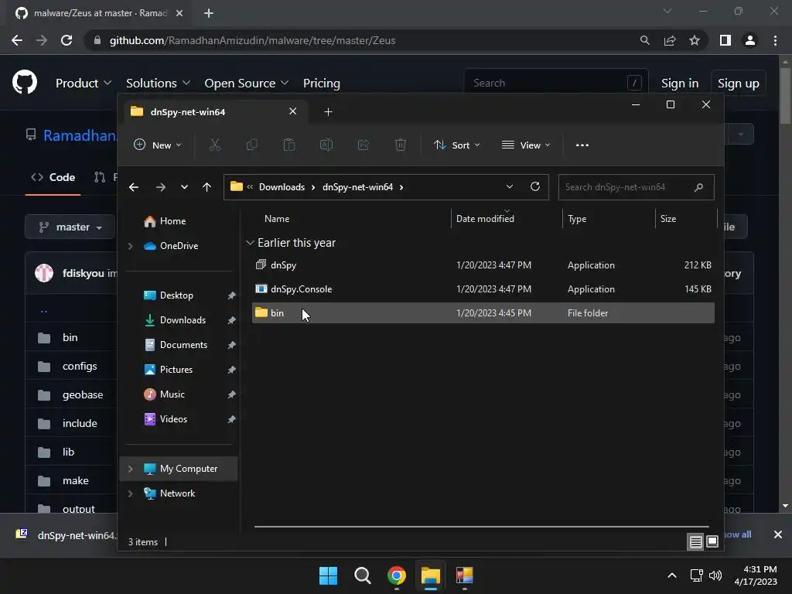Open taskbar Search
Viewport: 792px width, 594px height.
(x=362, y=575)
